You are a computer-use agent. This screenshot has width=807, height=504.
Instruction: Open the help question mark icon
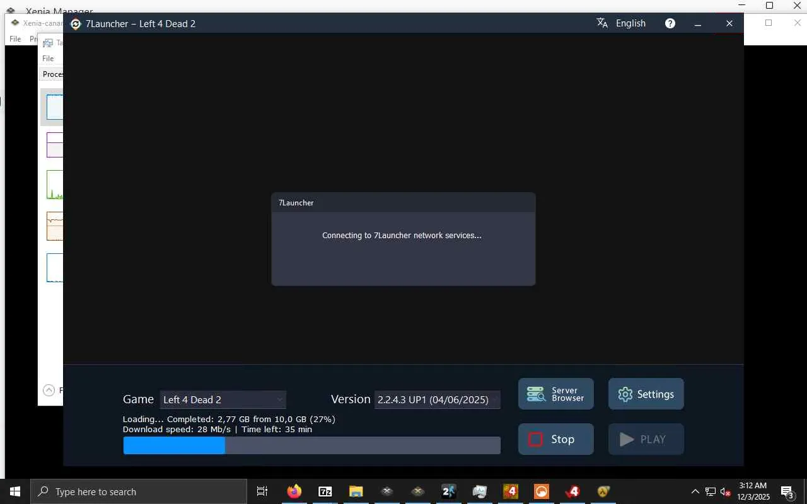tap(670, 23)
